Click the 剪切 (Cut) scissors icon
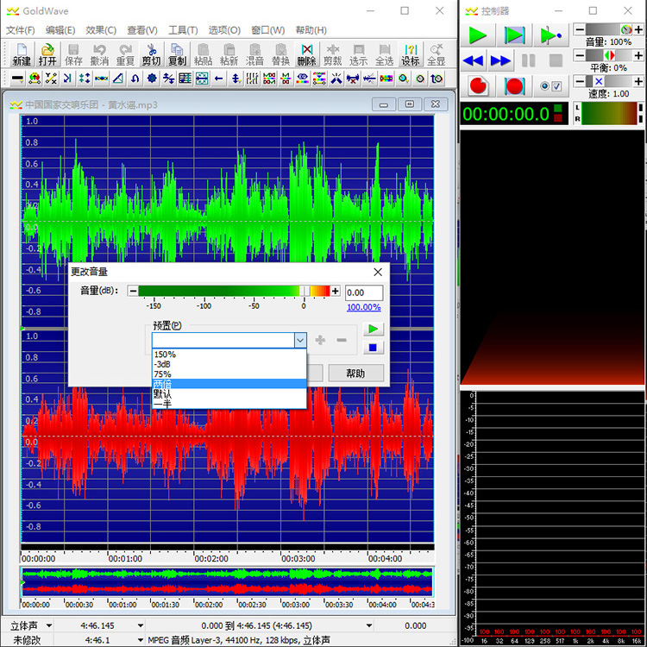The image size is (647, 647). [x=152, y=54]
